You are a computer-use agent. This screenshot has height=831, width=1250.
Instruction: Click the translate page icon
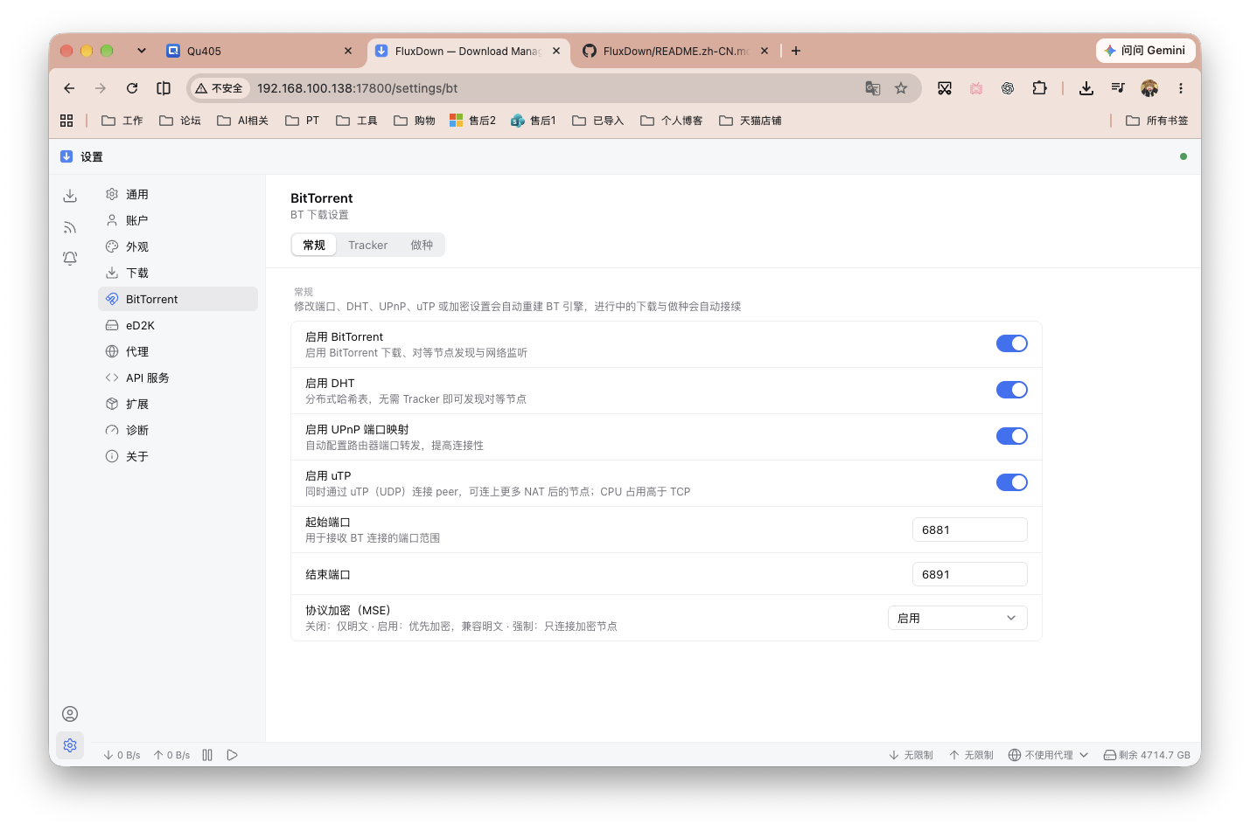[873, 88]
